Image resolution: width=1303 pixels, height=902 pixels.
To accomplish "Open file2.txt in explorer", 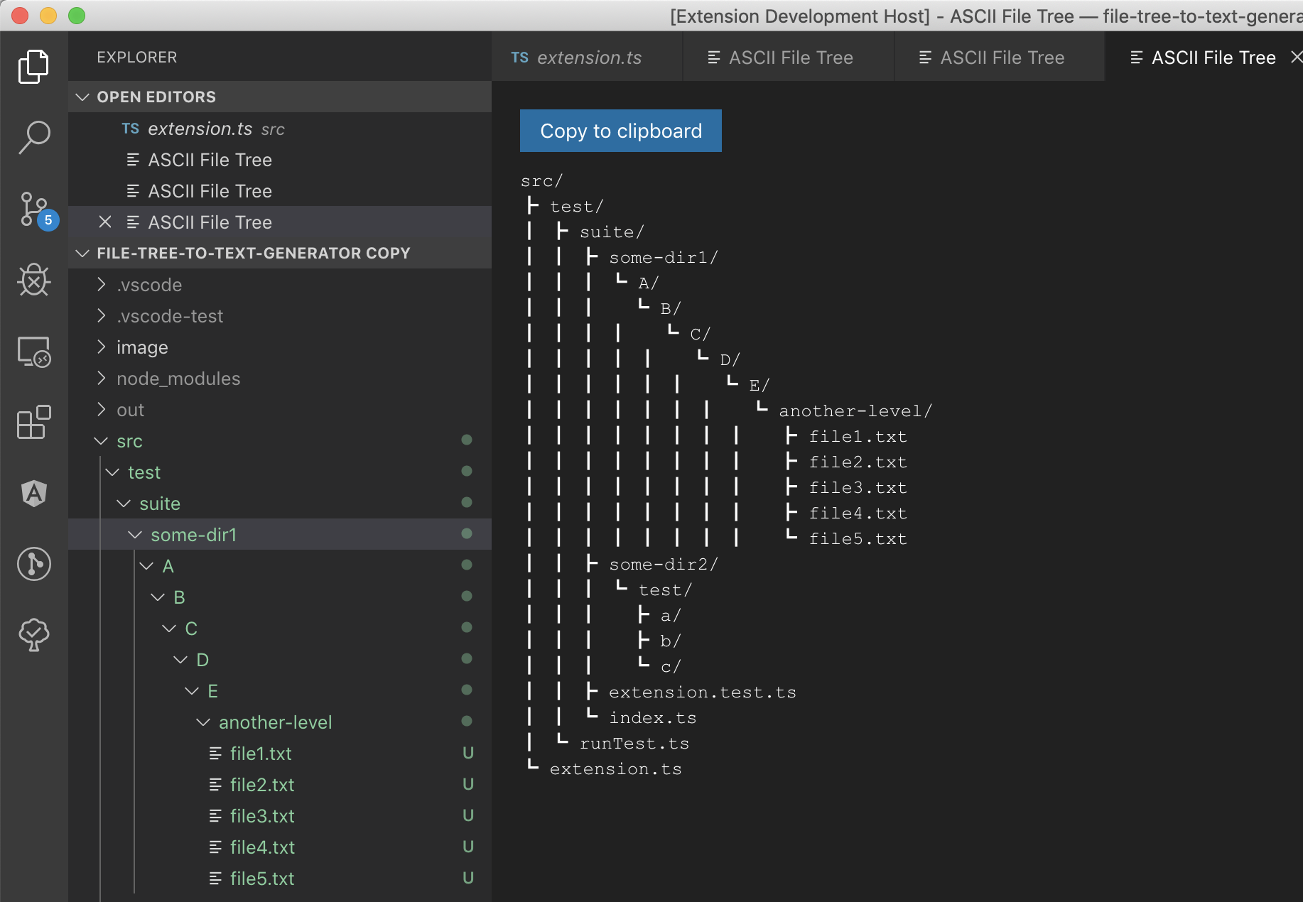I will [280, 785].
